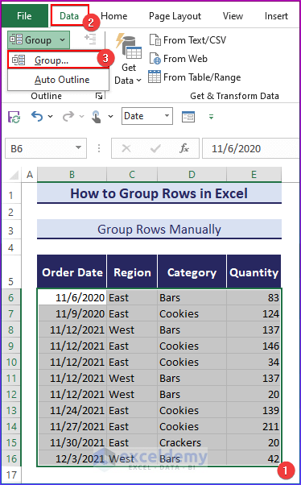Click the Group dropdown button in ribbon
Viewport: 301px width, 485px height.
[x=39, y=40]
